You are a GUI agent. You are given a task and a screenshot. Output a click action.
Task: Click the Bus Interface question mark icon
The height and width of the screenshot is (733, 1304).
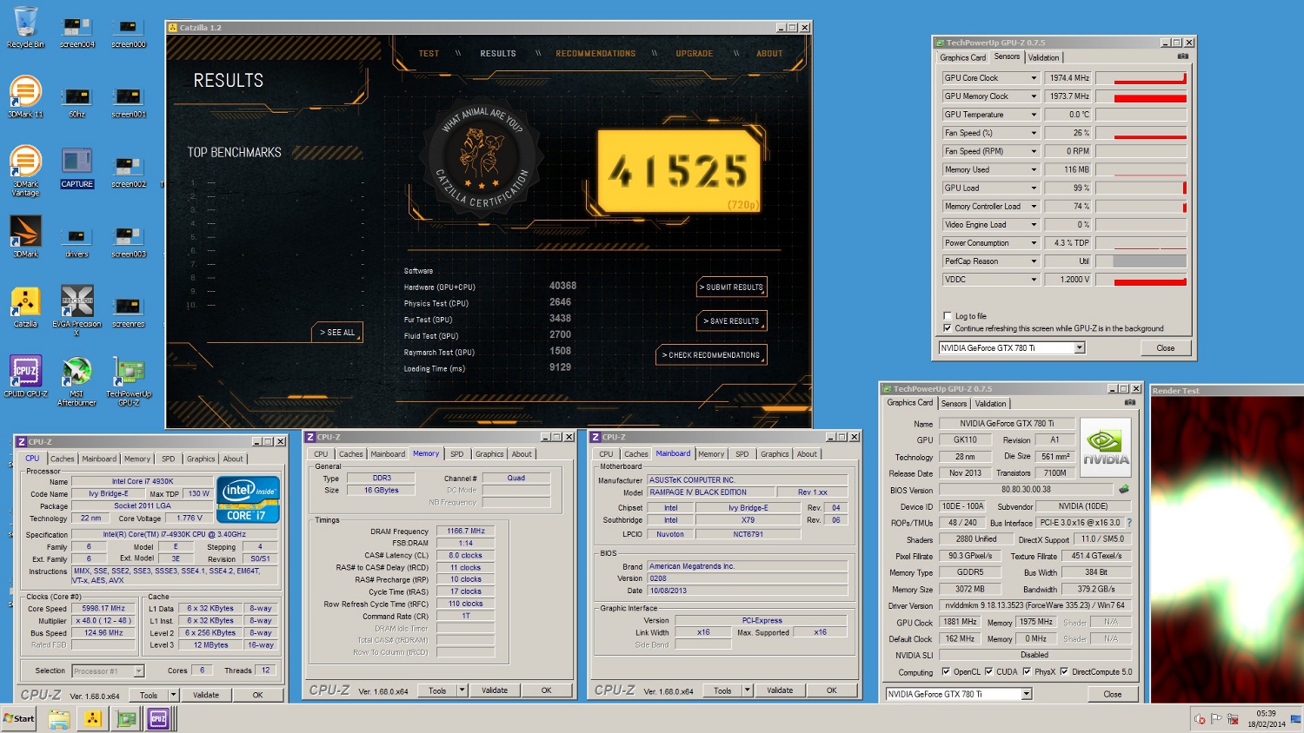click(x=1129, y=523)
